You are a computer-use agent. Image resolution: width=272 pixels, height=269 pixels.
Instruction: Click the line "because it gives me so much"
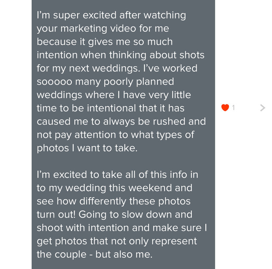[105, 42]
